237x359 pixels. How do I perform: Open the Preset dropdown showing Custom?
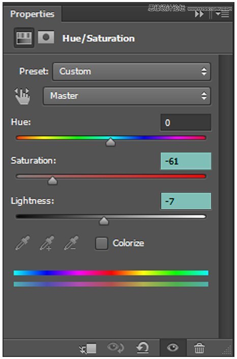131,71
